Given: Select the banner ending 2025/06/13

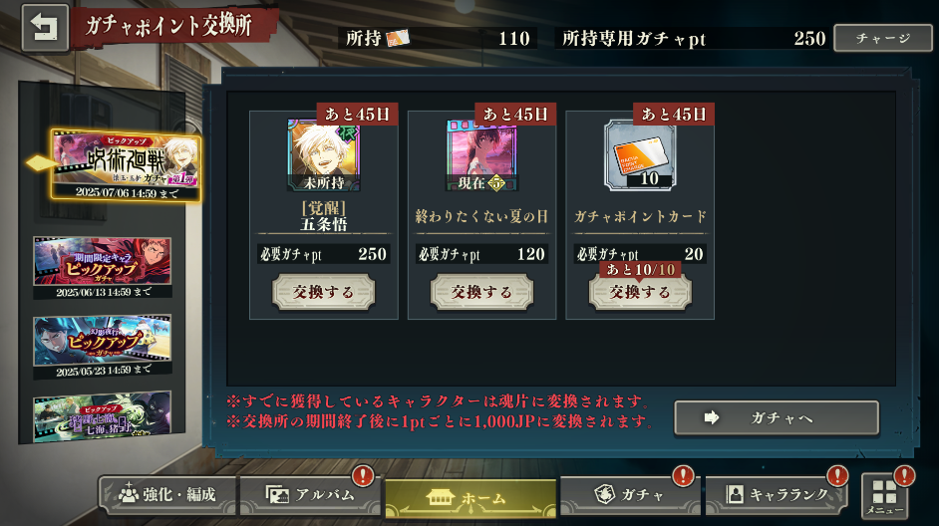Looking at the screenshot, I should click(103, 268).
